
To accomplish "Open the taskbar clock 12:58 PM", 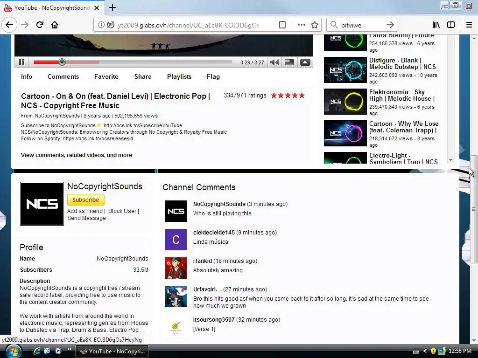I will pos(460,351).
